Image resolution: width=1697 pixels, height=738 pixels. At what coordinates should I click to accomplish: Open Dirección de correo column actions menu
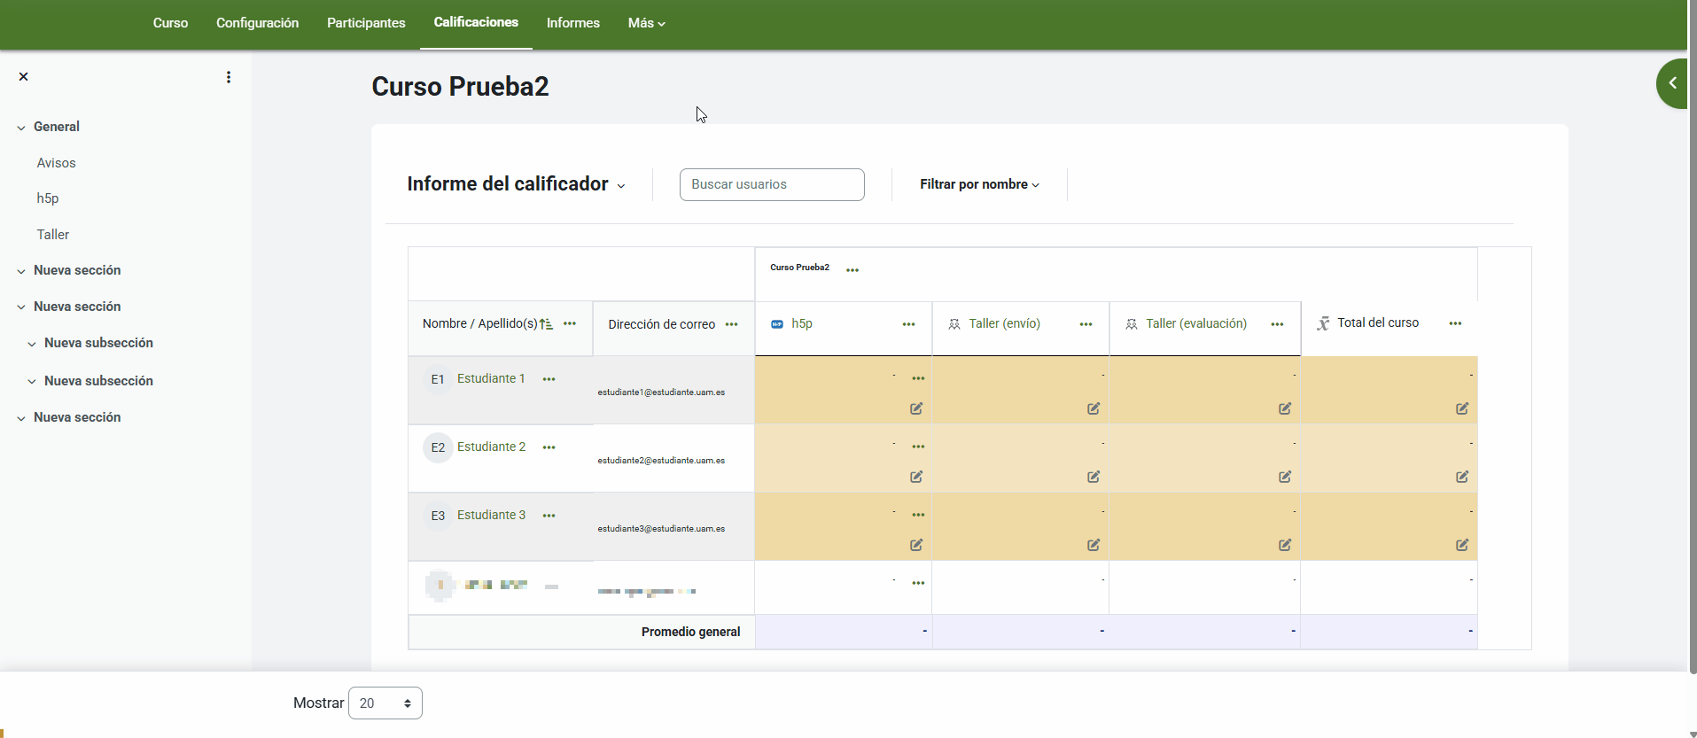[732, 324]
